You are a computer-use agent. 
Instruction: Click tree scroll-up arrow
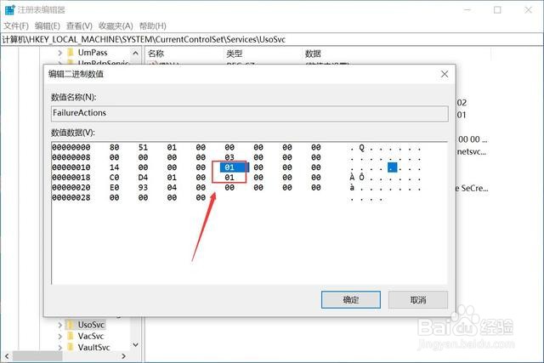(136, 53)
